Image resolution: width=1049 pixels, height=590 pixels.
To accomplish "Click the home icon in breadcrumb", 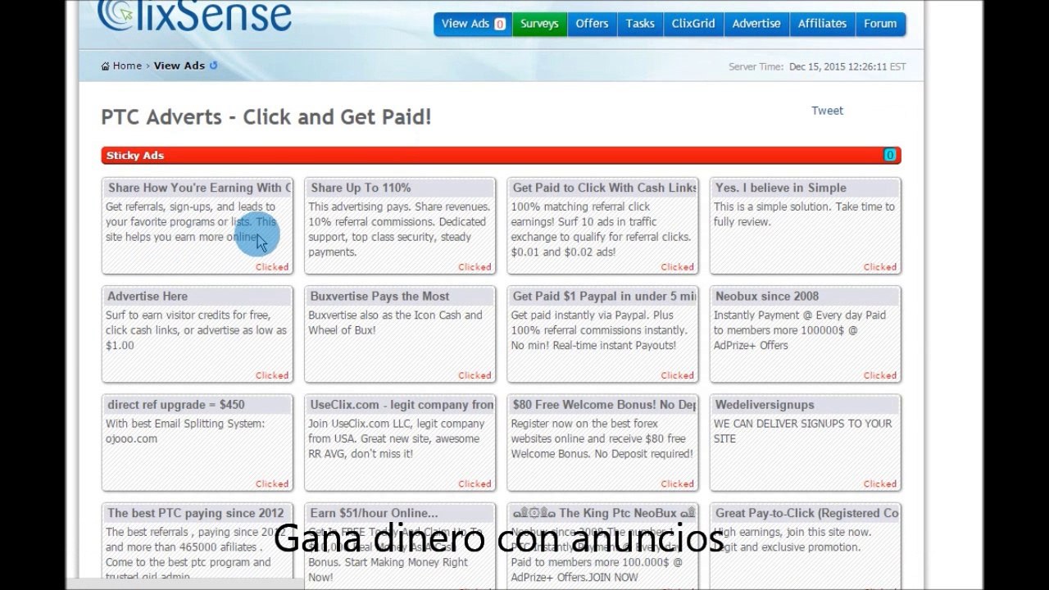I will click(x=105, y=66).
